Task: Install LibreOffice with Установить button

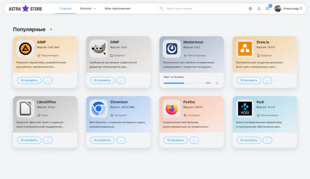Action: coord(29,140)
